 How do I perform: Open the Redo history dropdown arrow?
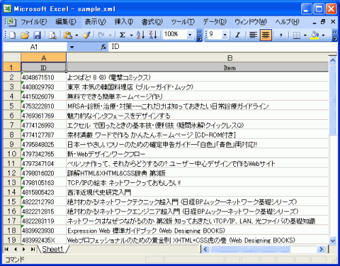pos(110,35)
